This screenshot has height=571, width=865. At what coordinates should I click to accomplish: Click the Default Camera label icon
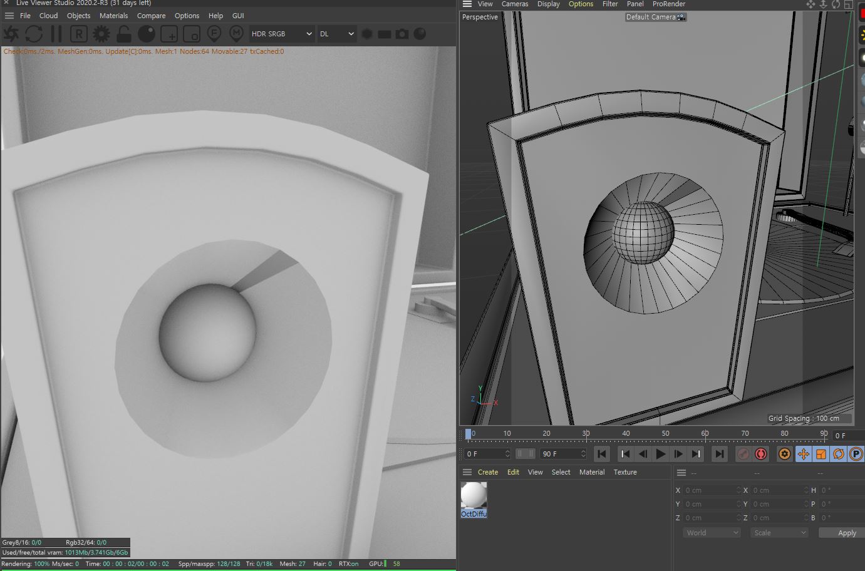(681, 17)
